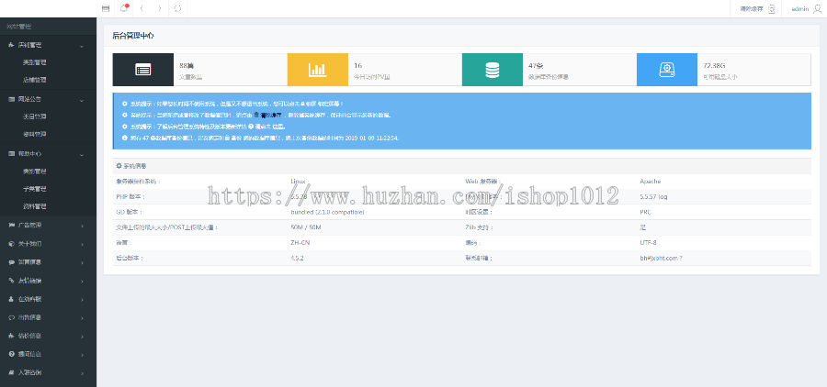827x387 pixels.
Task: Click the '50M / 50M' upload limit value
Action: click(305, 227)
